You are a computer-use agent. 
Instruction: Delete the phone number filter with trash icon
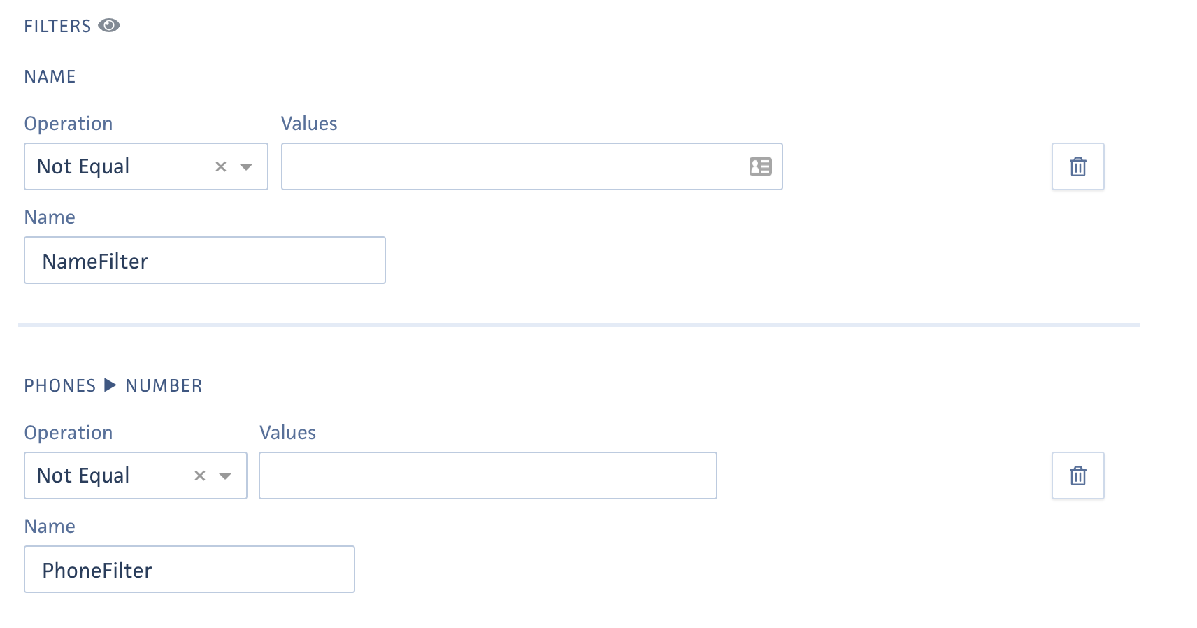(1077, 476)
